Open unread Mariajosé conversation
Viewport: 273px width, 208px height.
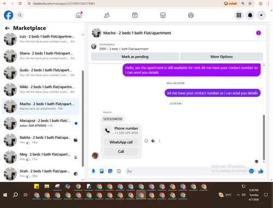click(x=40, y=123)
